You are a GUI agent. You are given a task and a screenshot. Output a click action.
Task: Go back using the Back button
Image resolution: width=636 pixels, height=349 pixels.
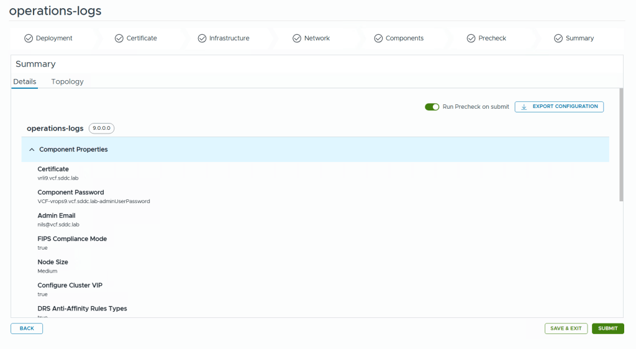tap(27, 329)
